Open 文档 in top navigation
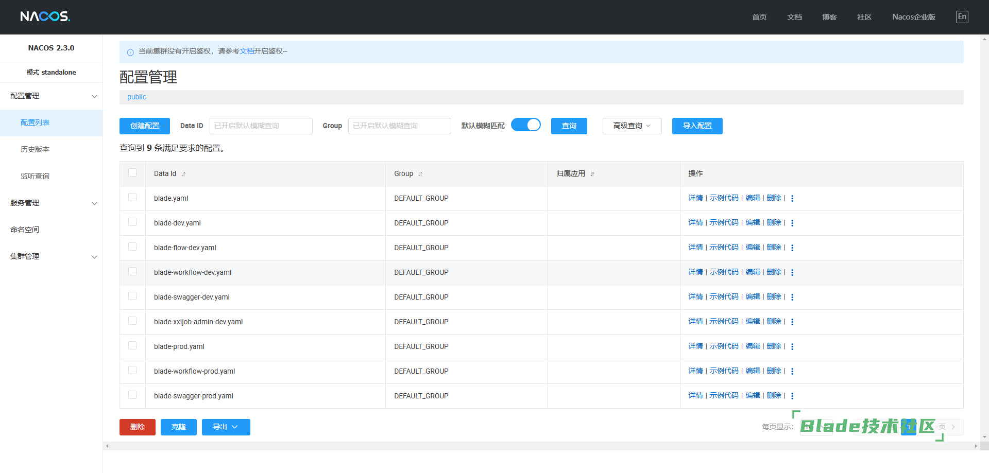Screen dimensions: 989x473 pos(794,17)
